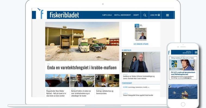Tap the f logo on the phone header
The height and width of the screenshot is (108, 206).
tap(169, 53)
